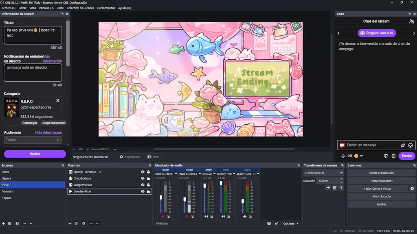This screenshot has height=234, width=417.
Task: Unmute the Audio d...ritorio channel
Action: click(163, 217)
